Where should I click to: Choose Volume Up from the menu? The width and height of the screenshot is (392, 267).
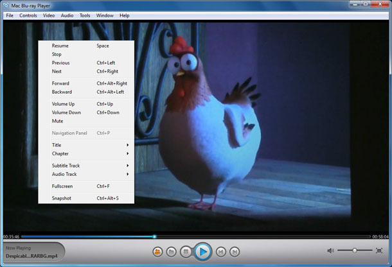tap(86, 103)
